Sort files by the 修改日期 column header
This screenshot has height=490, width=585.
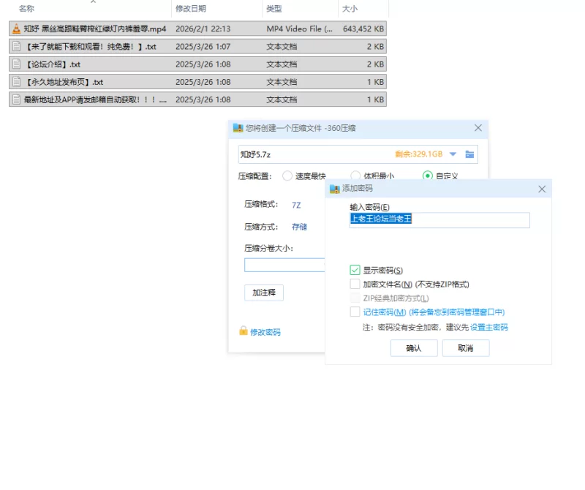(190, 9)
